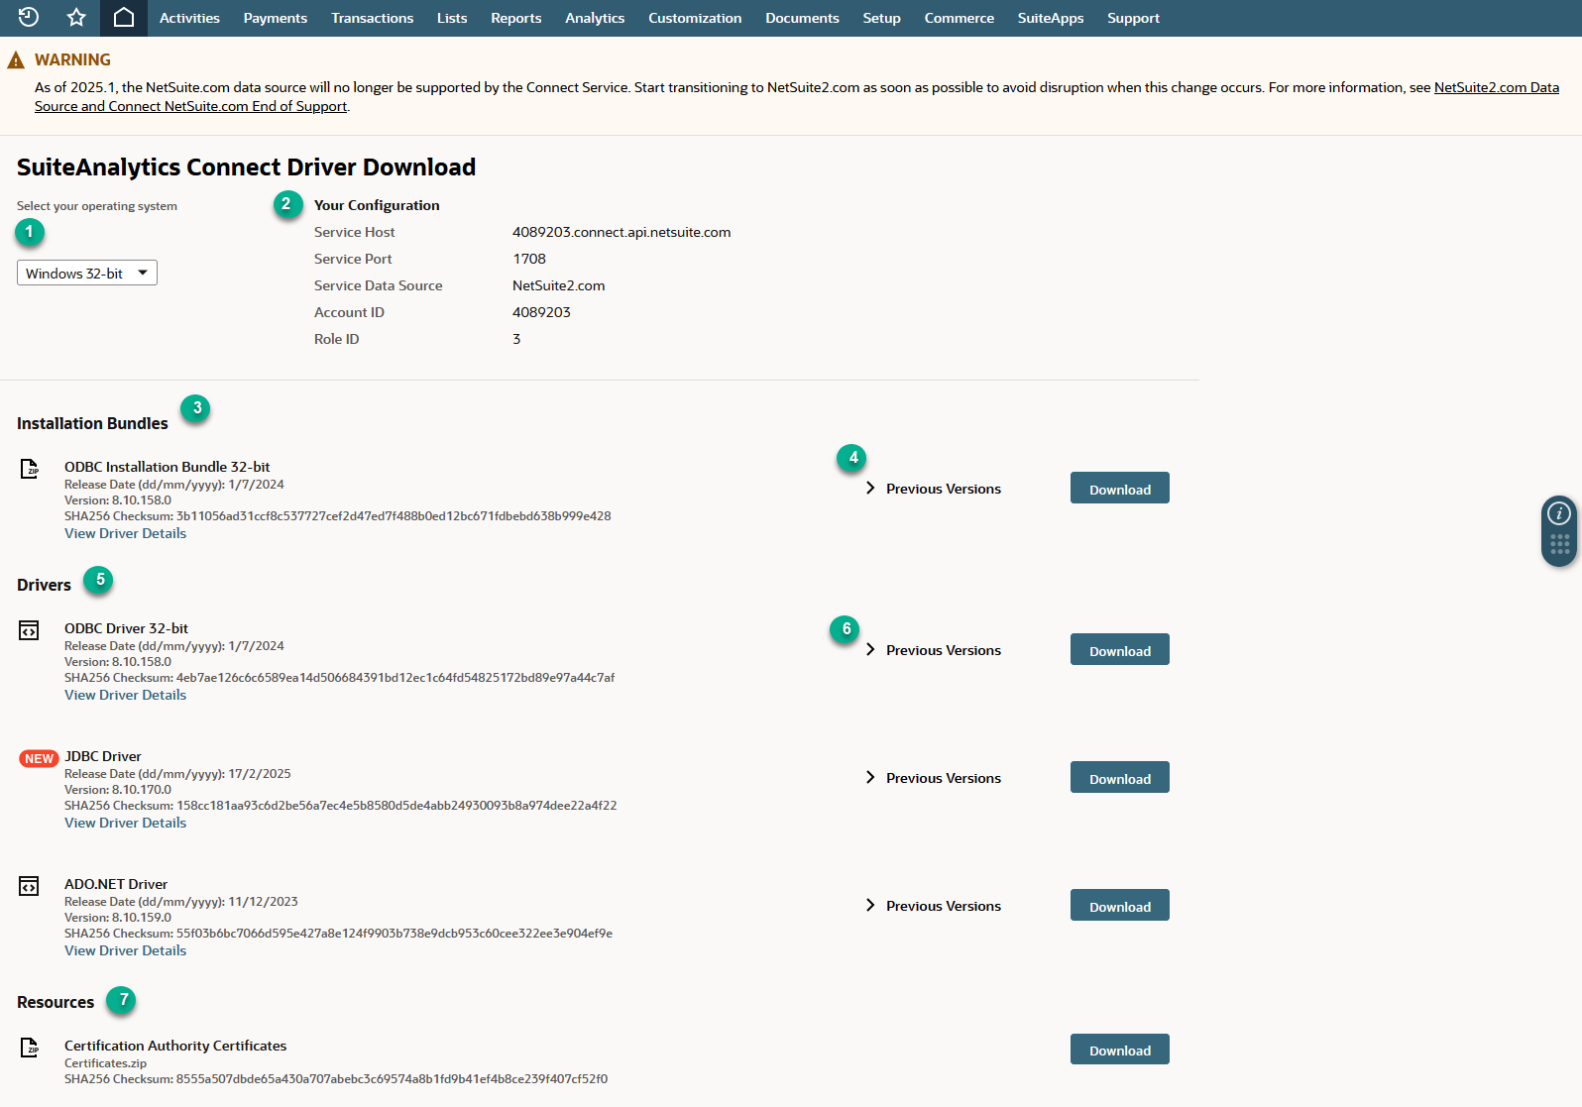Screen dimensions: 1582x1107
Task: Click the Installation Bundles section heading
Action: click(92, 423)
